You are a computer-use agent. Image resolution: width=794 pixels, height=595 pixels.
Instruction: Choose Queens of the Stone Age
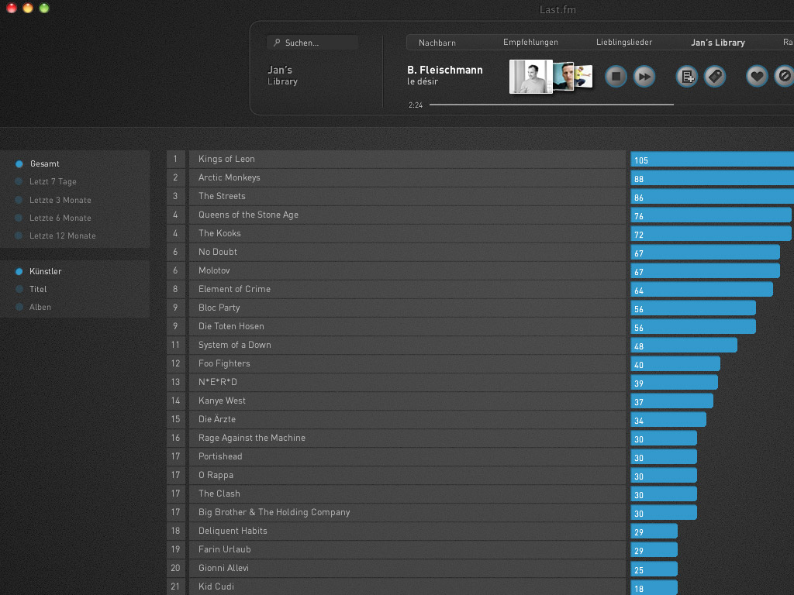point(407,215)
